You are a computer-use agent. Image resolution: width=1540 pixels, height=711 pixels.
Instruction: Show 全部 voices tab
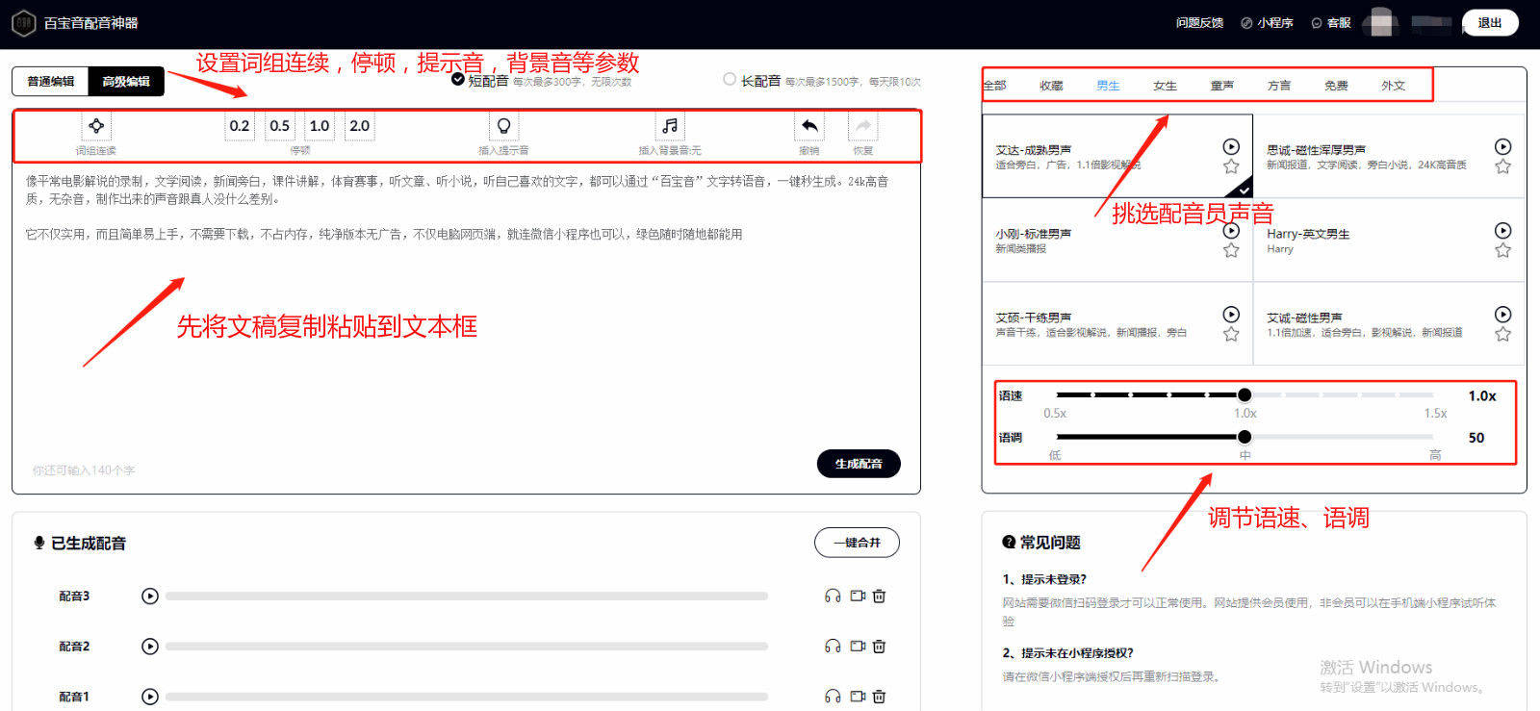(x=994, y=85)
